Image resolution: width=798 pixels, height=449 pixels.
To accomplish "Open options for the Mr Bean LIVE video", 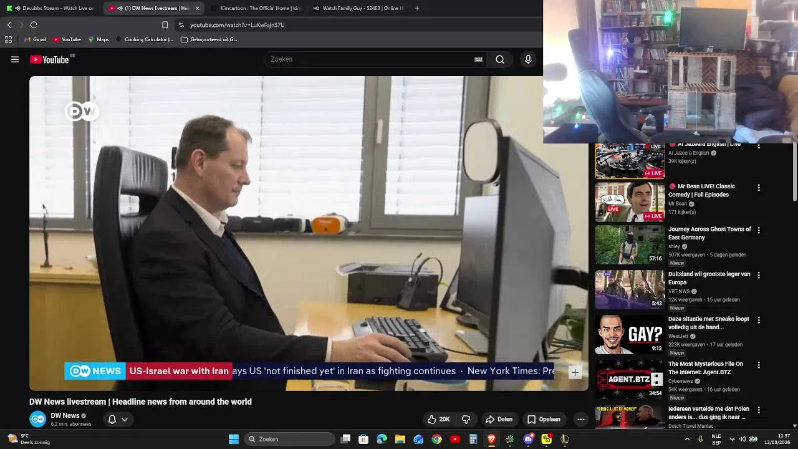I will point(759,187).
